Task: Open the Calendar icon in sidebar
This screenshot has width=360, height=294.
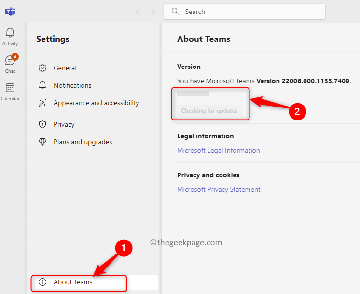Action: point(10,88)
